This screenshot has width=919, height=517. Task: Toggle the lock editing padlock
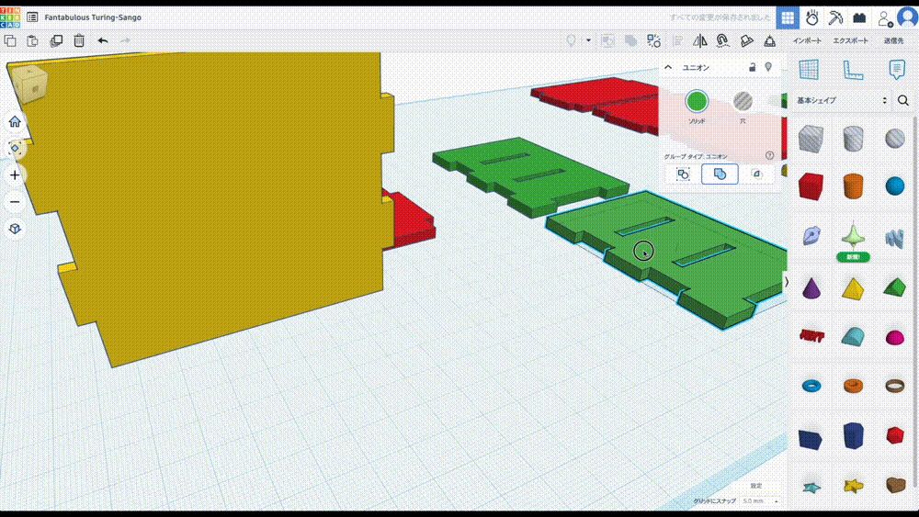pyautogui.click(x=753, y=67)
